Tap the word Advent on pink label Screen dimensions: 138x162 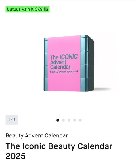pos(58,62)
